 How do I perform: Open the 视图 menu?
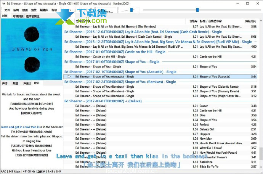[25, 10]
